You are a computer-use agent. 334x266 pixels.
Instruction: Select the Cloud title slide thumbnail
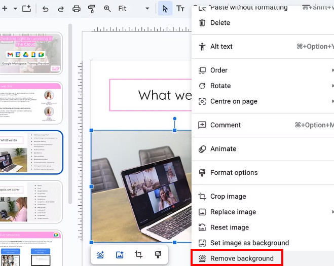click(x=31, y=54)
